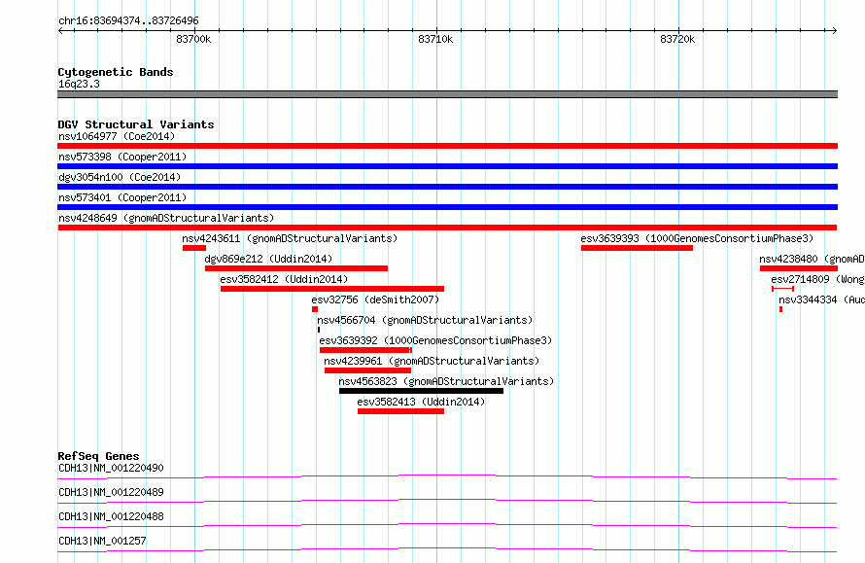The image size is (865, 563).
Task: Click the 83710k ruler tick label
Action: 435,39
